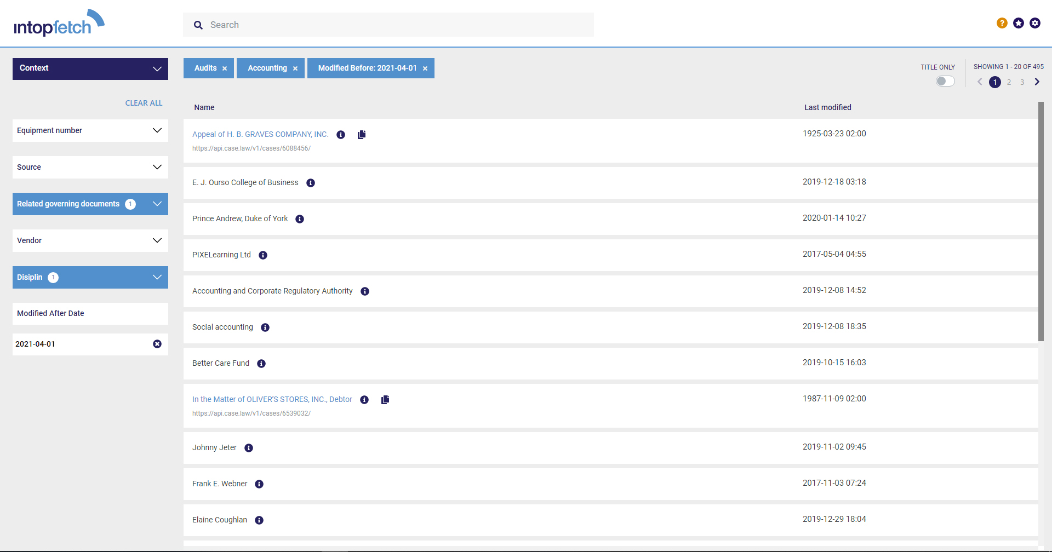
Task: Go to results page 2
Action: tap(1009, 82)
